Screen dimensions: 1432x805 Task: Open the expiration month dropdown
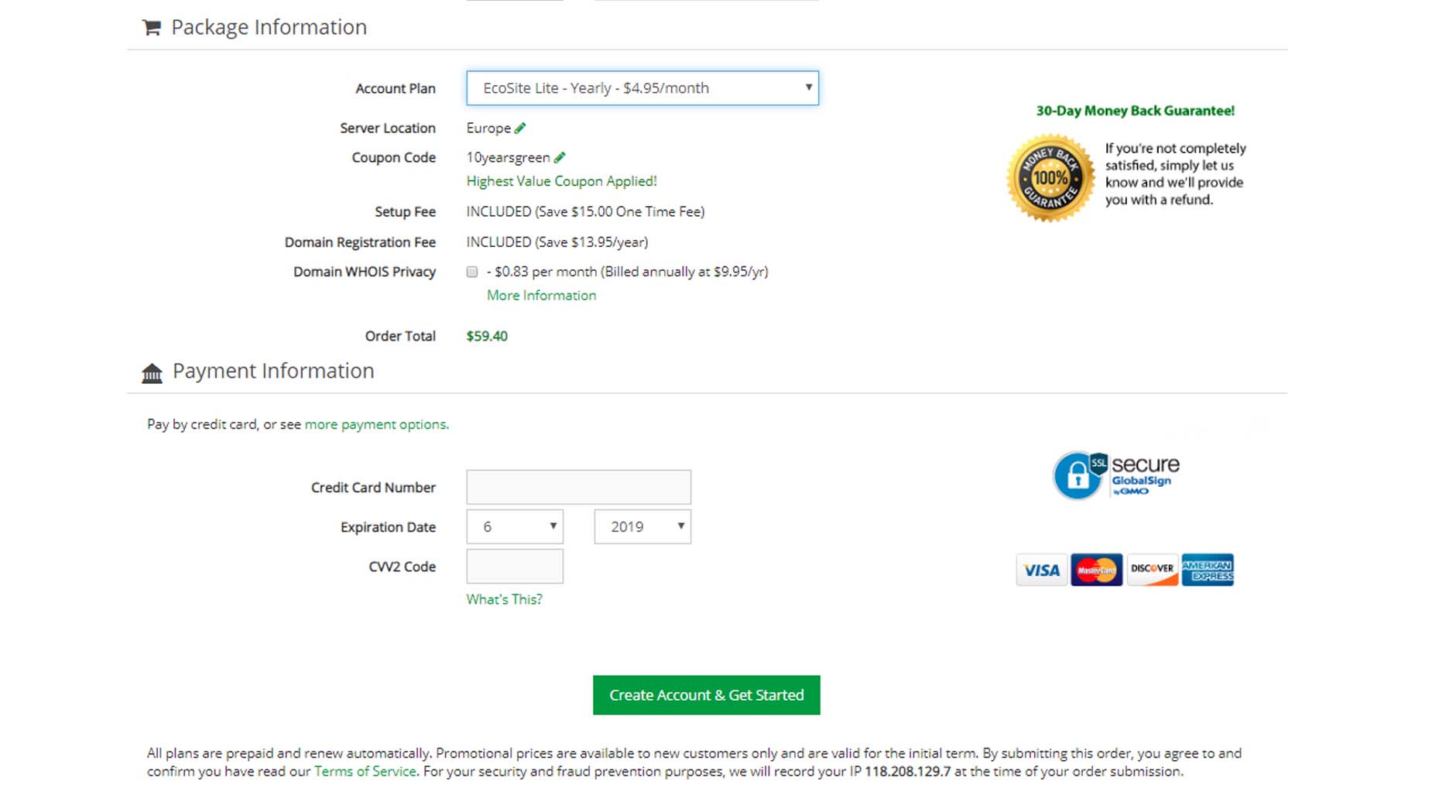514,527
